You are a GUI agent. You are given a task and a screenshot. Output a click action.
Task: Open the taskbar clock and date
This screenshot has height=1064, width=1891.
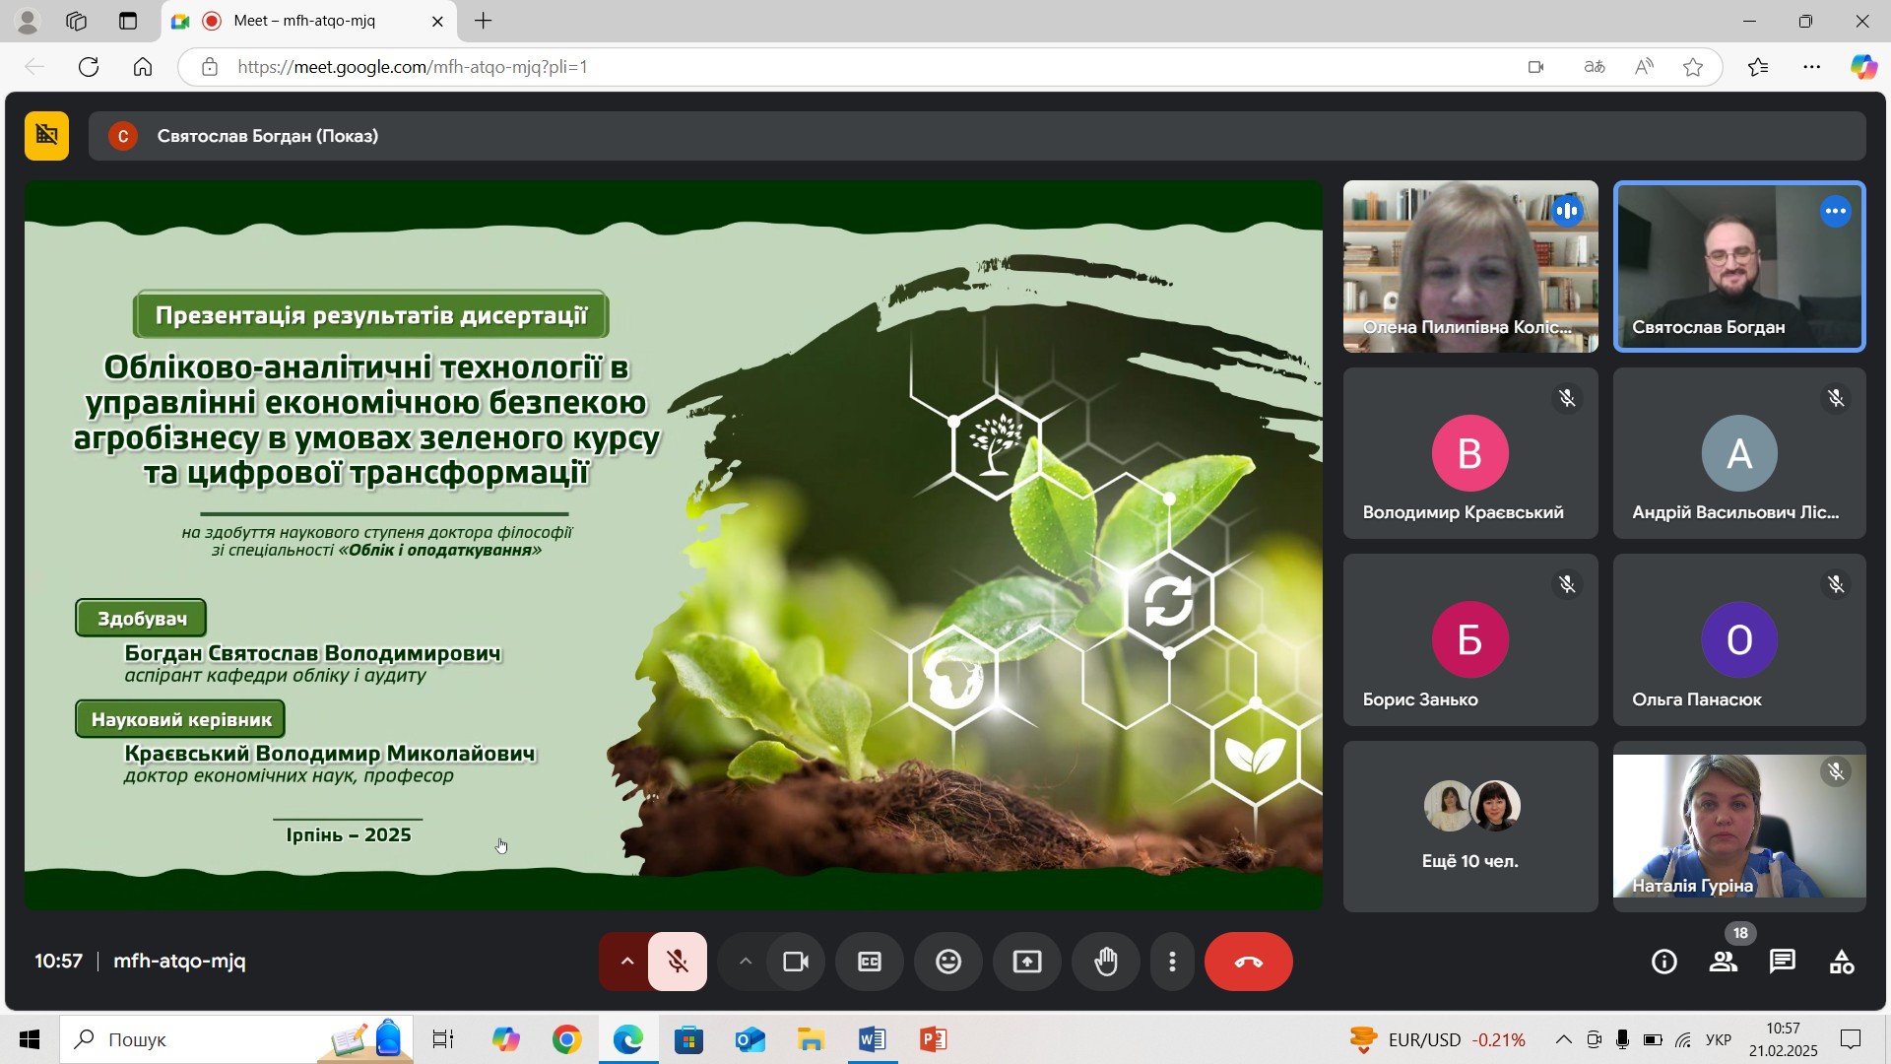point(1783,1039)
